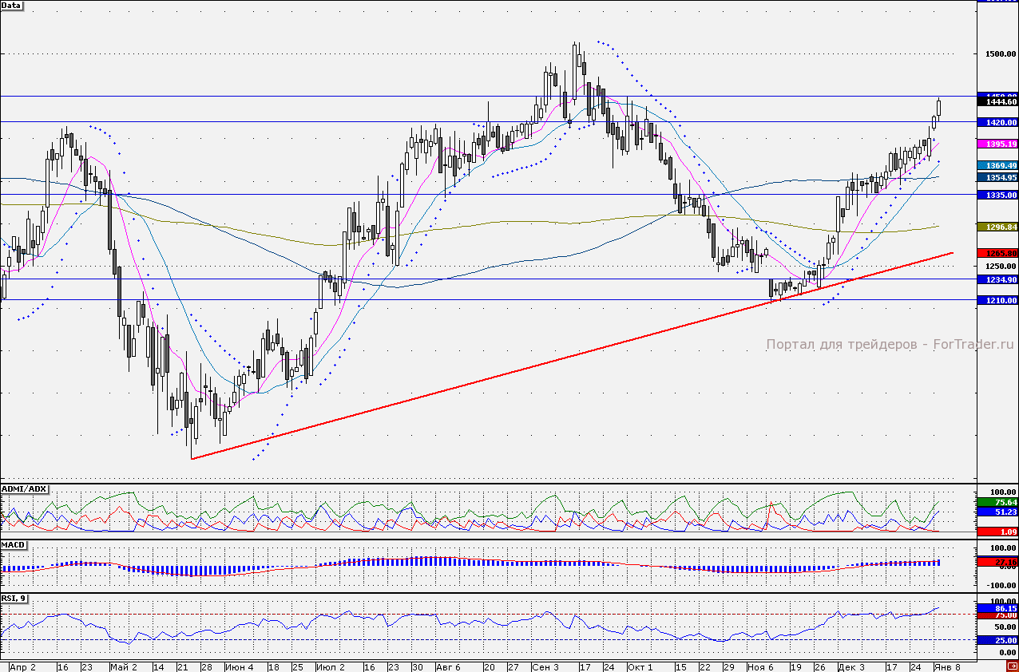Click the MACD indicator panel label
1019x672 pixels.
[13, 544]
